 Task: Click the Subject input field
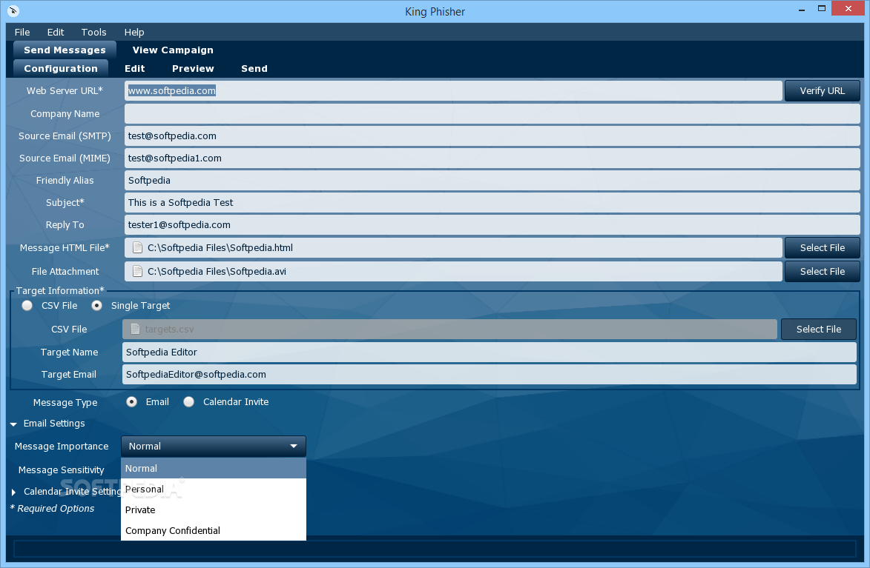492,202
